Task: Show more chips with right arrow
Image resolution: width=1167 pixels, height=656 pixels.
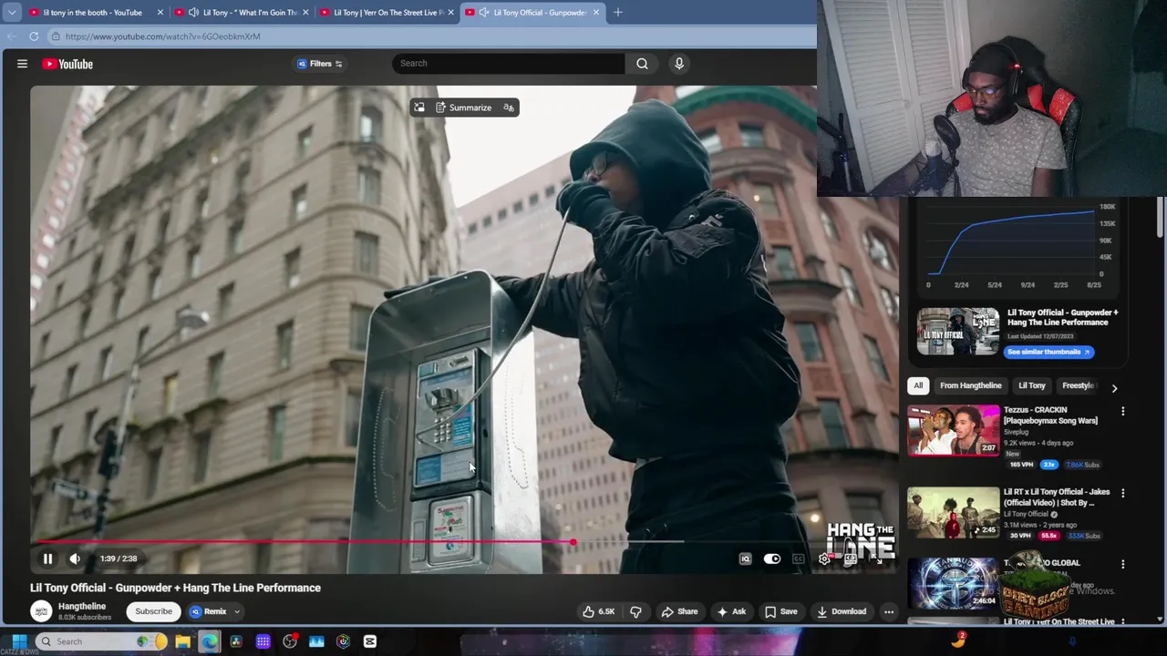Action: tap(1114, 388)
